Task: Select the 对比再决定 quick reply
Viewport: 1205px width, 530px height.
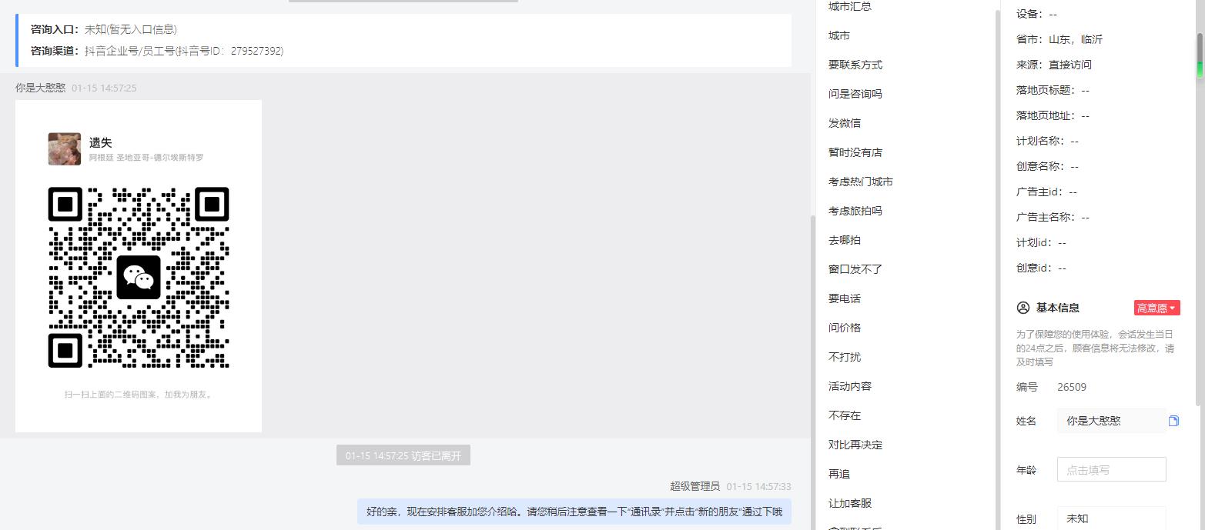Action: 855,445
